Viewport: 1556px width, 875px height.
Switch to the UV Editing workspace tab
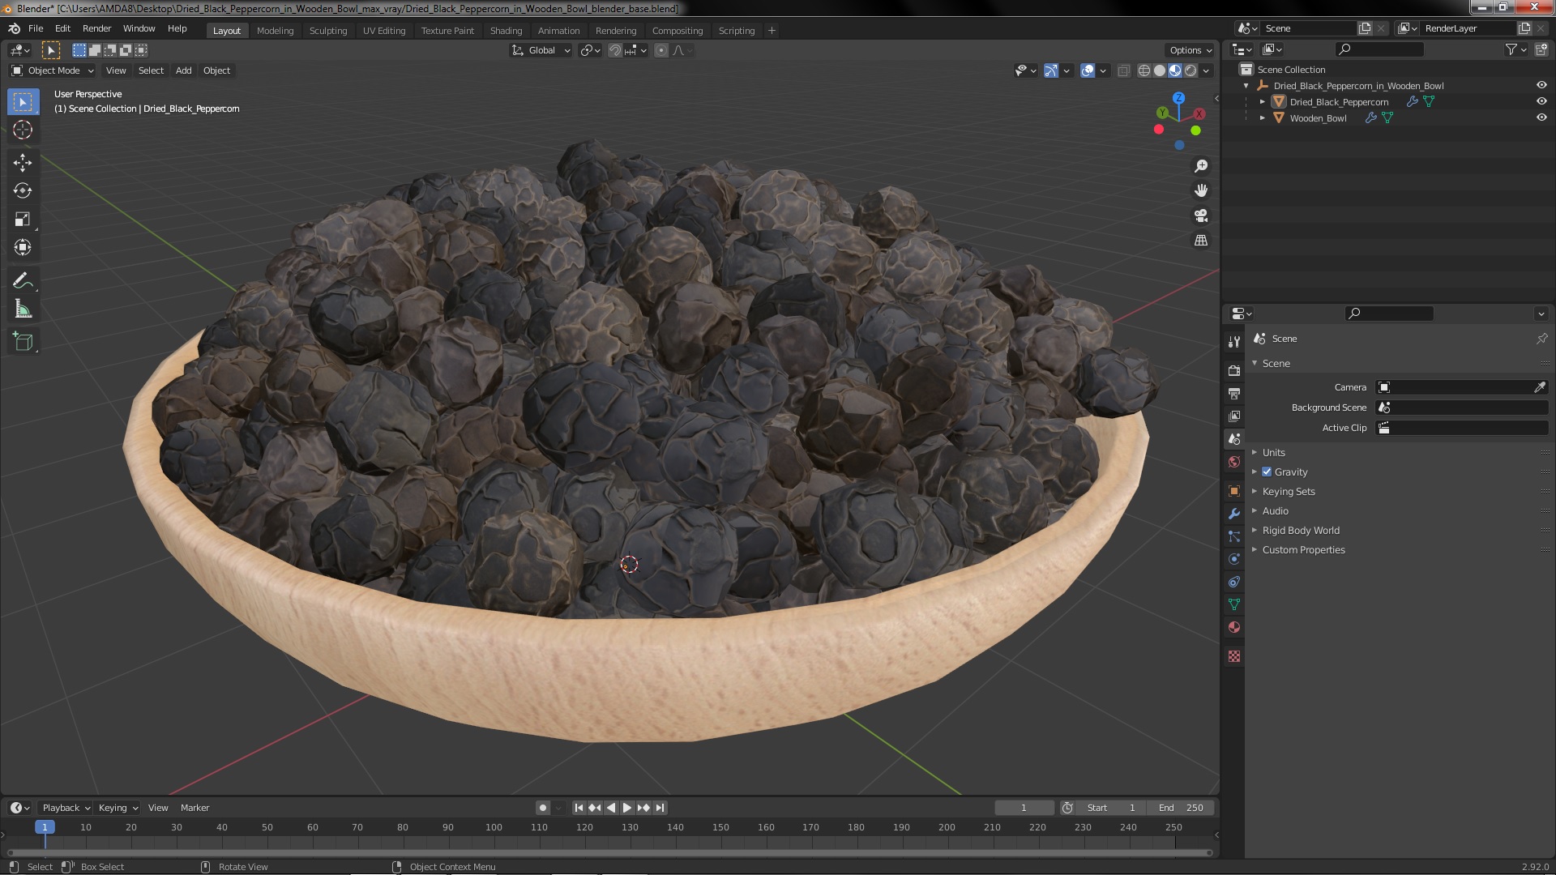pos(384,31)
